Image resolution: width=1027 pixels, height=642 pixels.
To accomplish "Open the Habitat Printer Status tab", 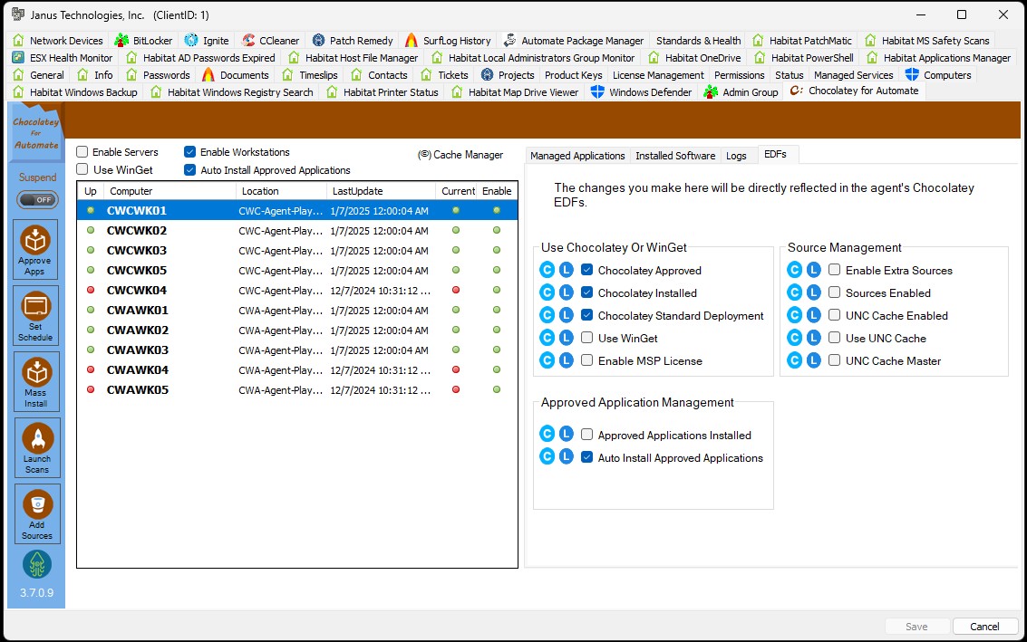I will point(383,92).
